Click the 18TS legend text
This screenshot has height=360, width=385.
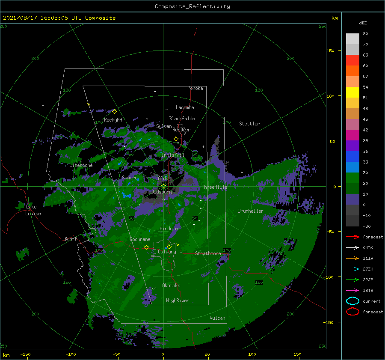[x=368, y=291]
